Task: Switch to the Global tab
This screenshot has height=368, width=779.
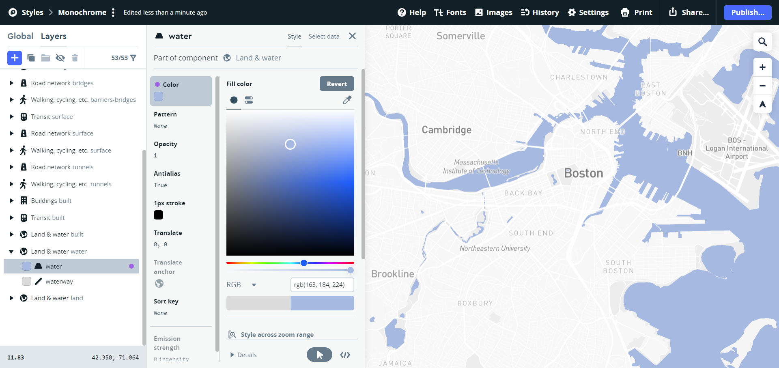Action: pyautogui.click(x=20, y=36)
